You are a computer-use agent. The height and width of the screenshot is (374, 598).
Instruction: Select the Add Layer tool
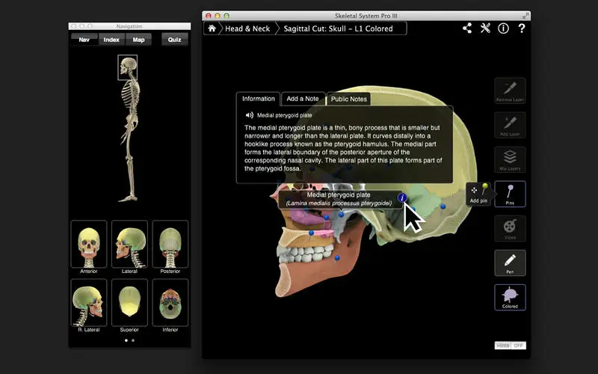pos(510,125)
